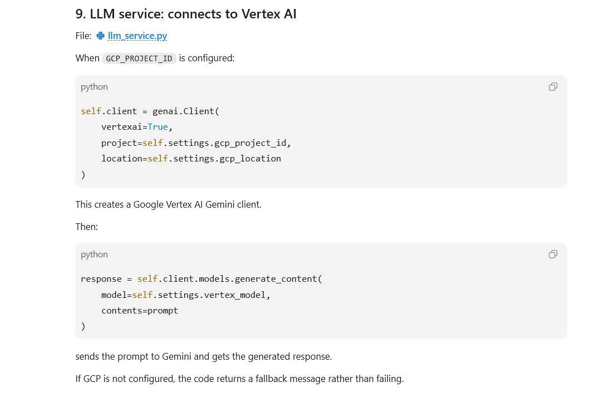Copy the genai.Client code block
The height and width of the screenshot is (397, 610).
(x=553, y=87)
